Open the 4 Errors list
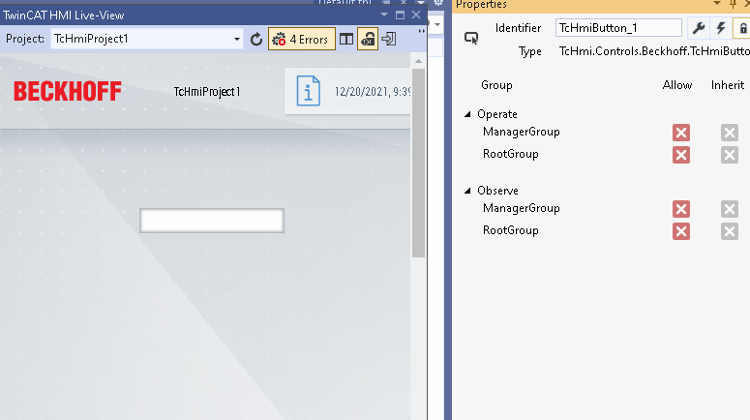Screen dimensions: 750x420 pos(301,40)
